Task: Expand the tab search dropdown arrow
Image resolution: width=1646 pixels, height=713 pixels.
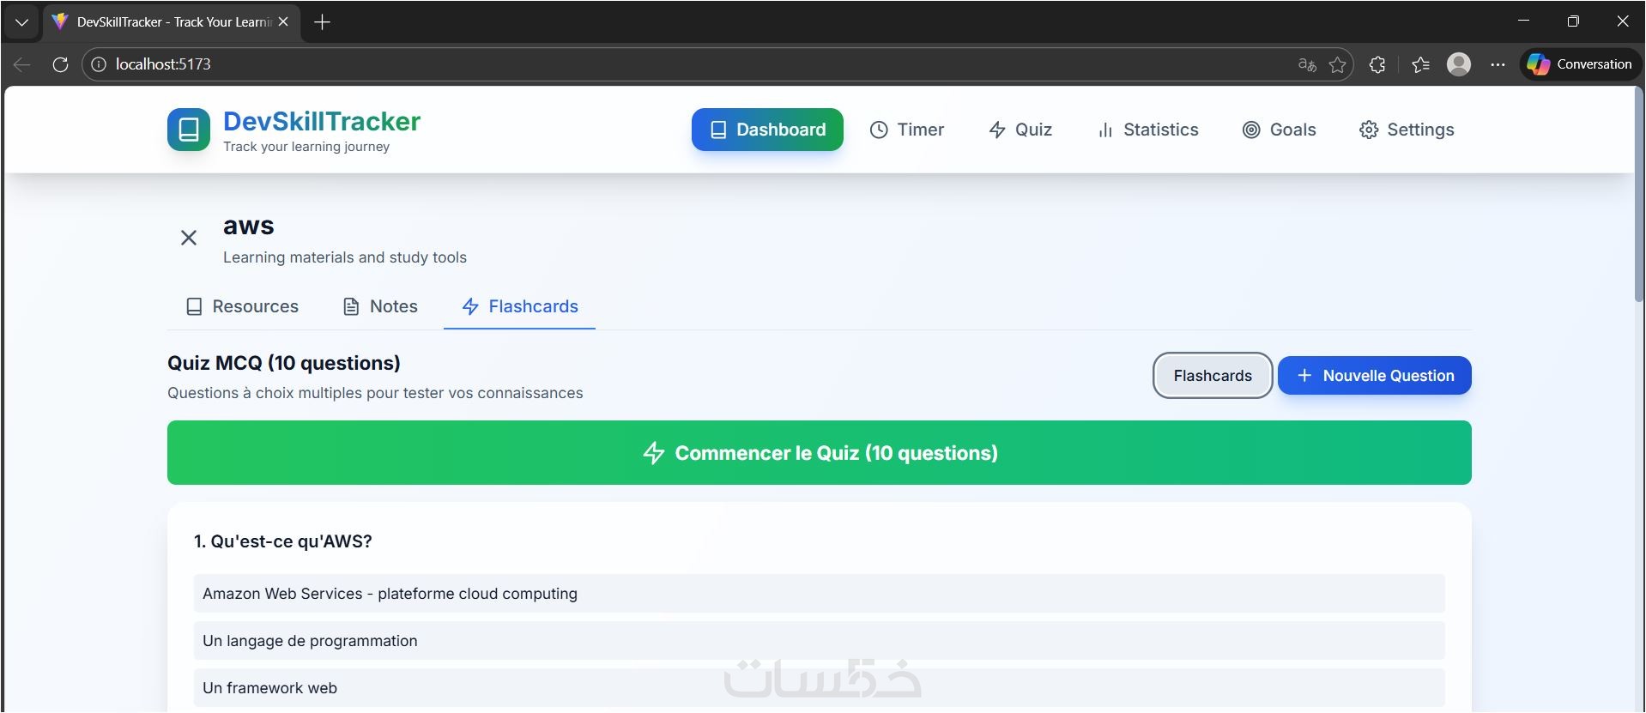Action: point(21,22)
